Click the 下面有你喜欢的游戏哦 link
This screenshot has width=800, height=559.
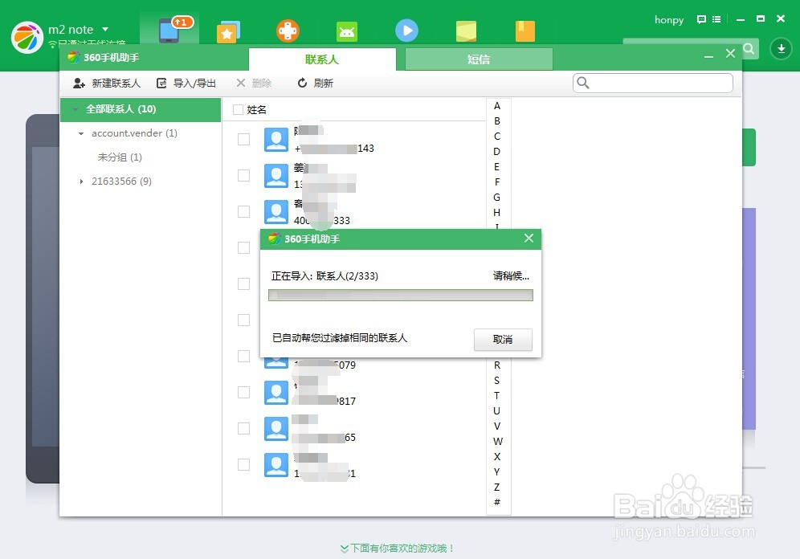397,548
